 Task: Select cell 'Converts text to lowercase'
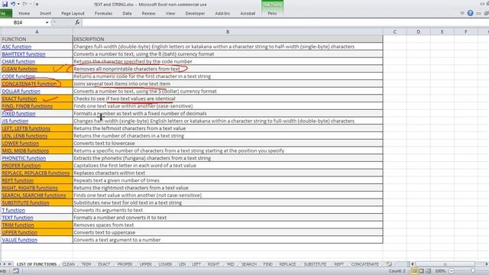point(228,143)
